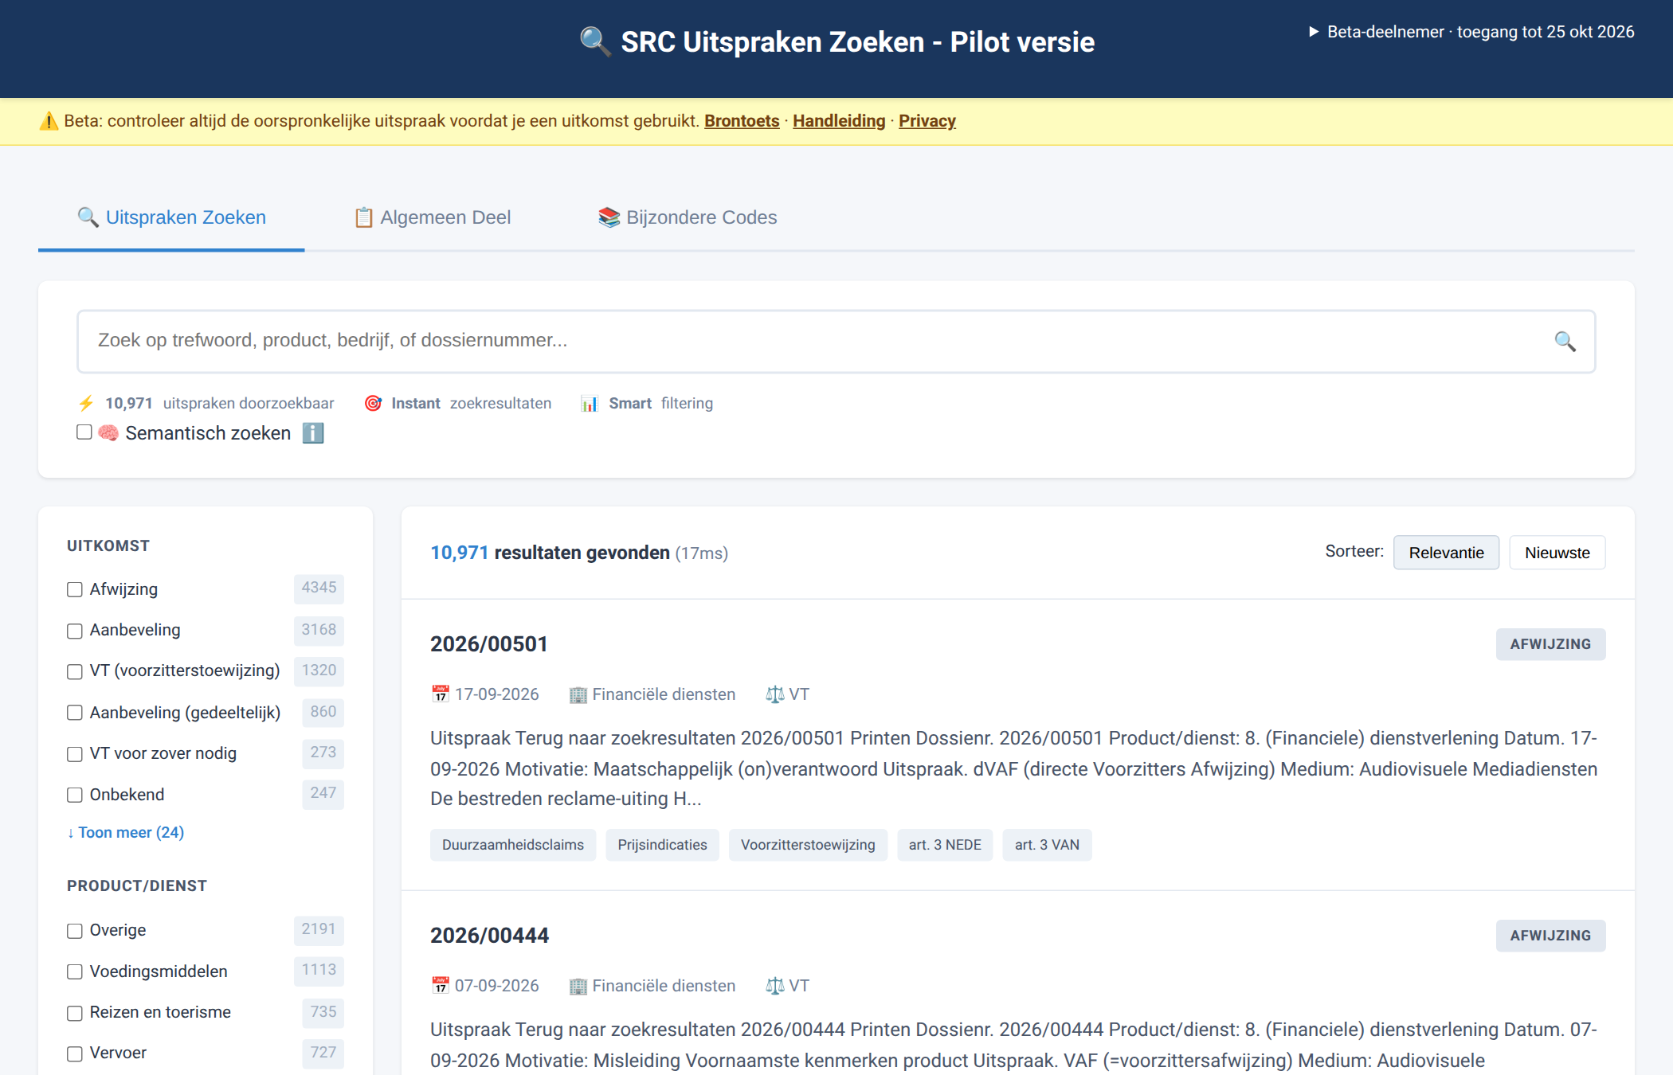Expand Toon meer (24) outcomes
Image resolution: width=1673 pixels, height=1075 pixels.
click(x=126, y=832)
